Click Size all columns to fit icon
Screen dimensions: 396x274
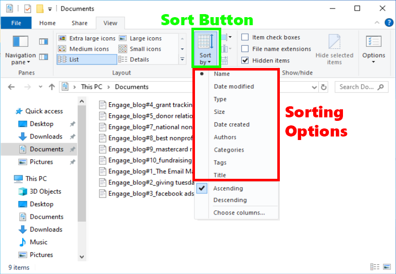click(225, 60)
